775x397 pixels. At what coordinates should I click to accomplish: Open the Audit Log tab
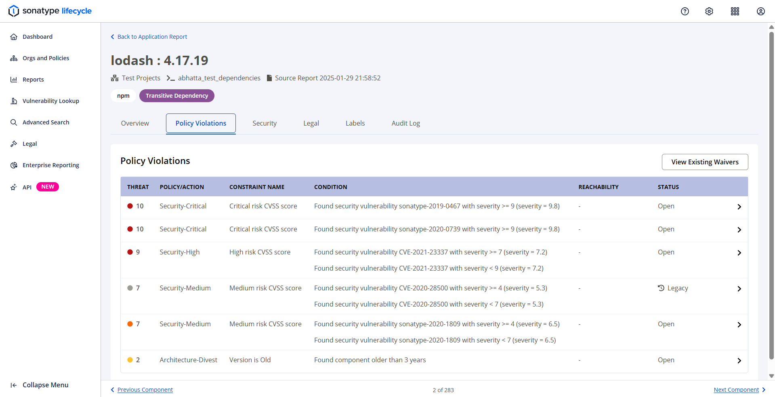[405, 123]
